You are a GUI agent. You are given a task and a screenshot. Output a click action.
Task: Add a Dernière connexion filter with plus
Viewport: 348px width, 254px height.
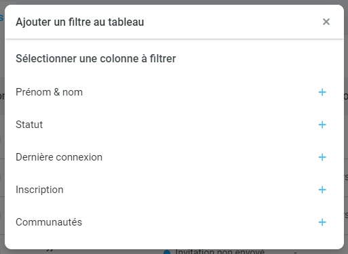(x=322, y=157)
